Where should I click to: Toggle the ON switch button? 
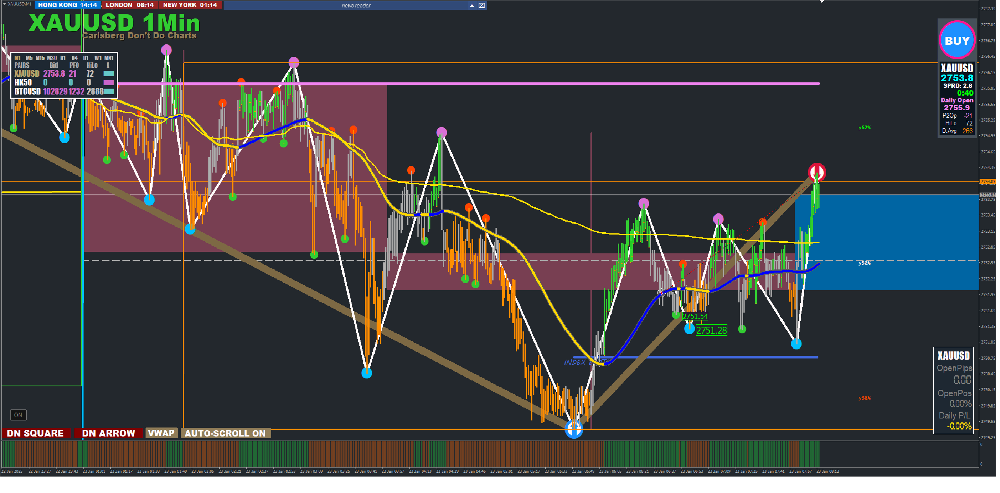(x=18, y=415)
